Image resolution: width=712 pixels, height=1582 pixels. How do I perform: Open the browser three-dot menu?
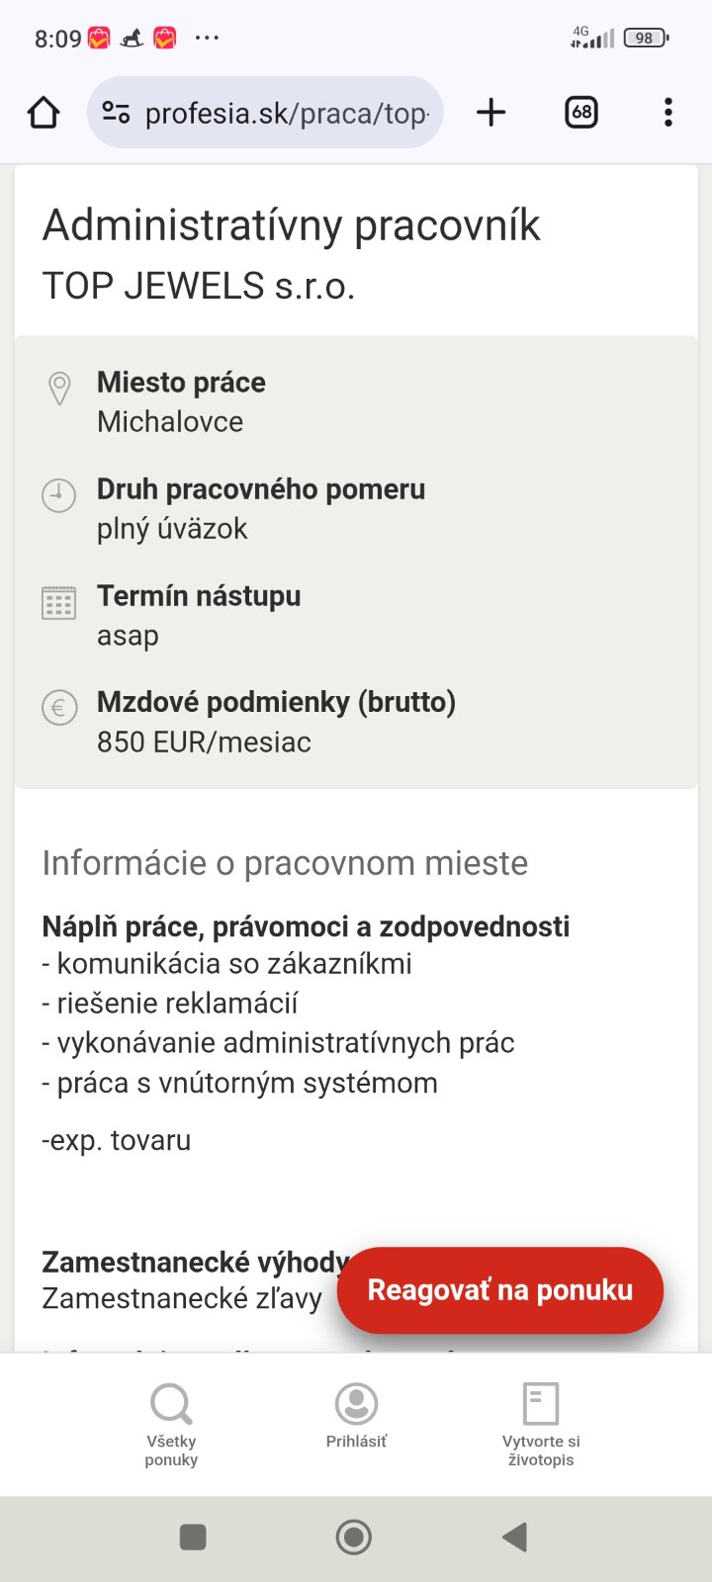coord(668,113)
